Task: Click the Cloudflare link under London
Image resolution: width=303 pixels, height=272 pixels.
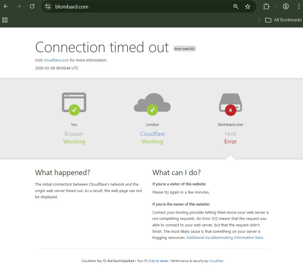Action: (152, 134)
